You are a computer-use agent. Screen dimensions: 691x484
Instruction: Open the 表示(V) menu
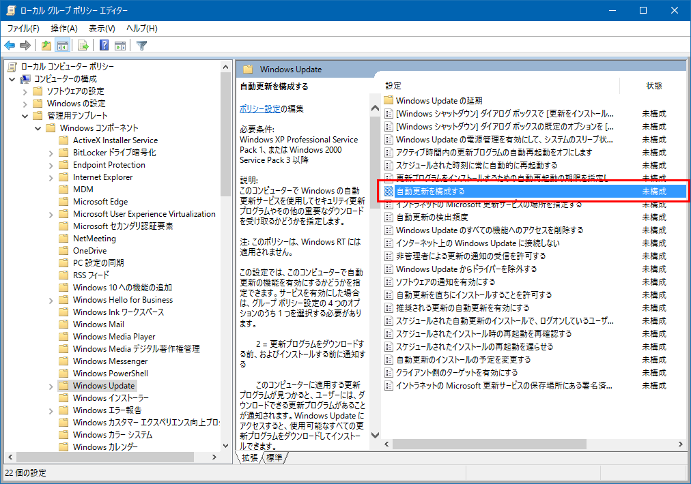102,29
